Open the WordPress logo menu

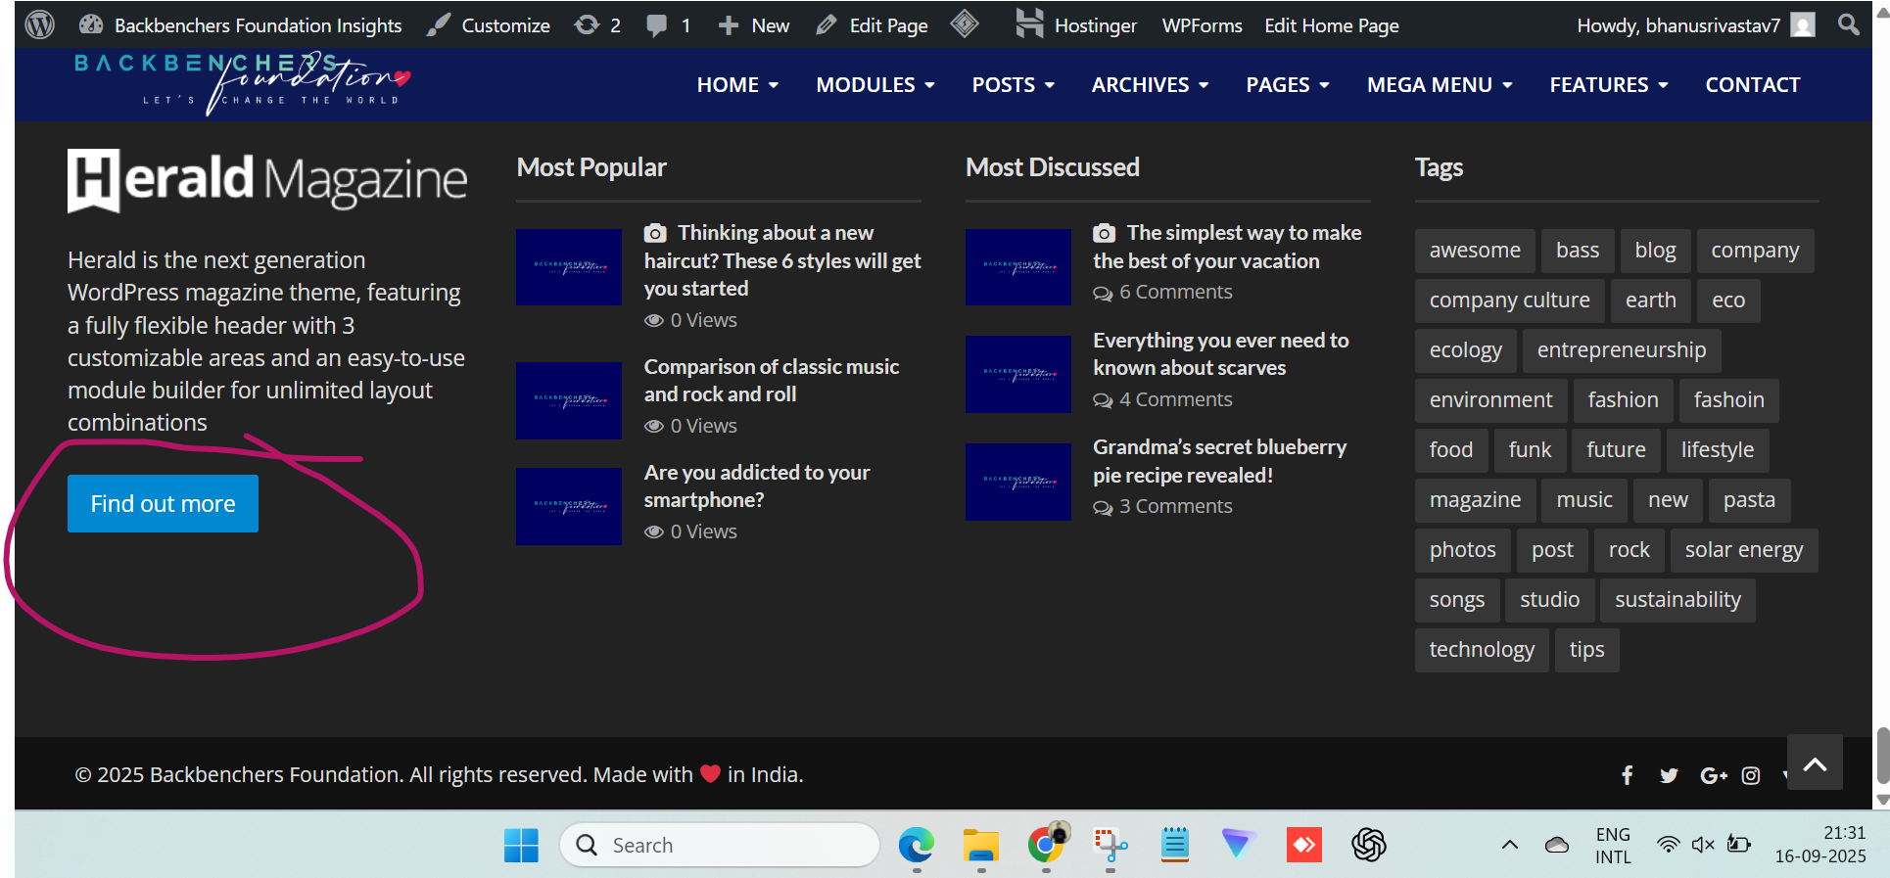coord(39,24)
